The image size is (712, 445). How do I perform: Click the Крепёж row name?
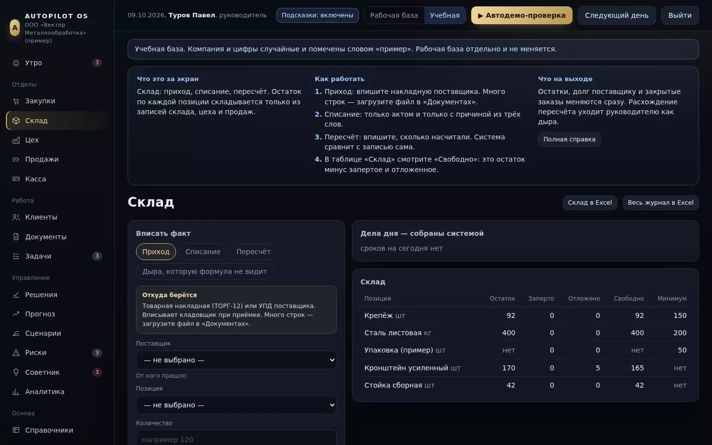(378, 315)
